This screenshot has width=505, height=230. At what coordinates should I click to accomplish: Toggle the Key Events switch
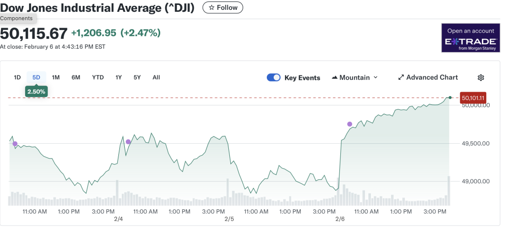point(274,78)
